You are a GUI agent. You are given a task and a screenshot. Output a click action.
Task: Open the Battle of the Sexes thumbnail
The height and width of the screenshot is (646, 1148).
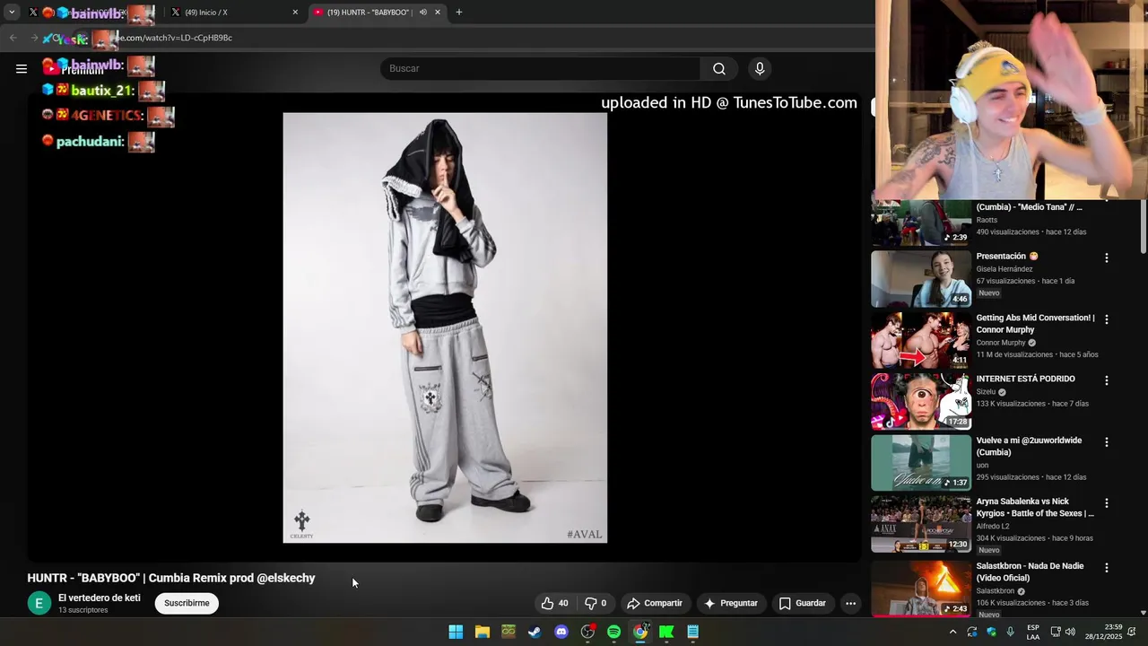[x=921, y=524]
